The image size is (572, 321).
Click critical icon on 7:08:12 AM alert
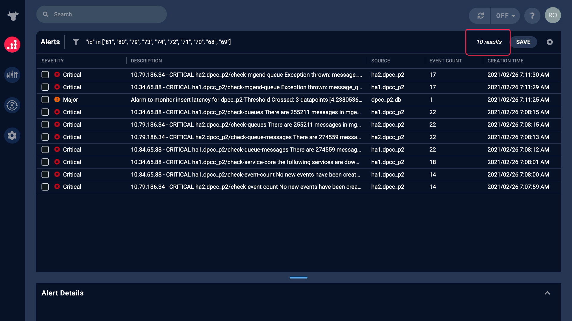pos(57,149)
